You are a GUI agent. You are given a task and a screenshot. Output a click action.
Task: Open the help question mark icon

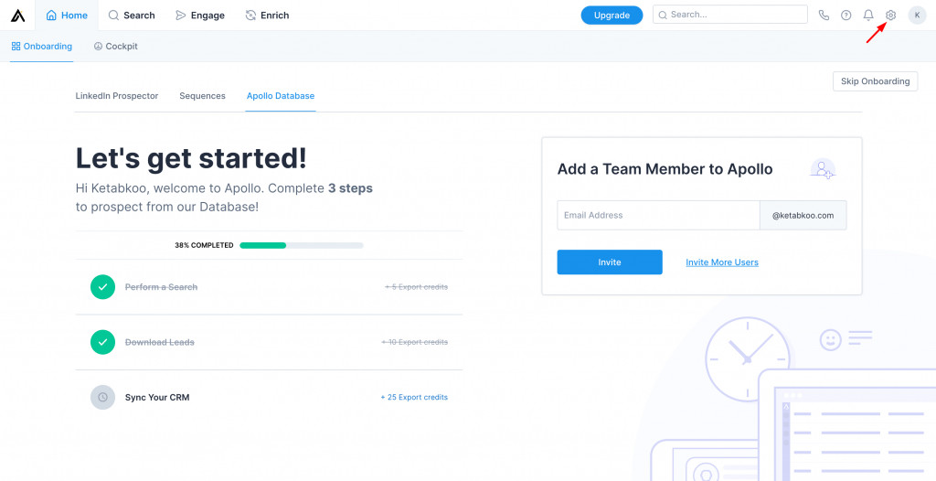(x=846, y=16)
